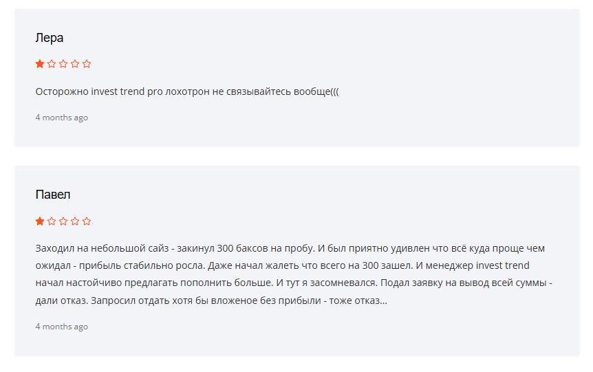Click '300 баксов' in Павел's review text
This screenshot has height=372, width=593.
[240, 248]
